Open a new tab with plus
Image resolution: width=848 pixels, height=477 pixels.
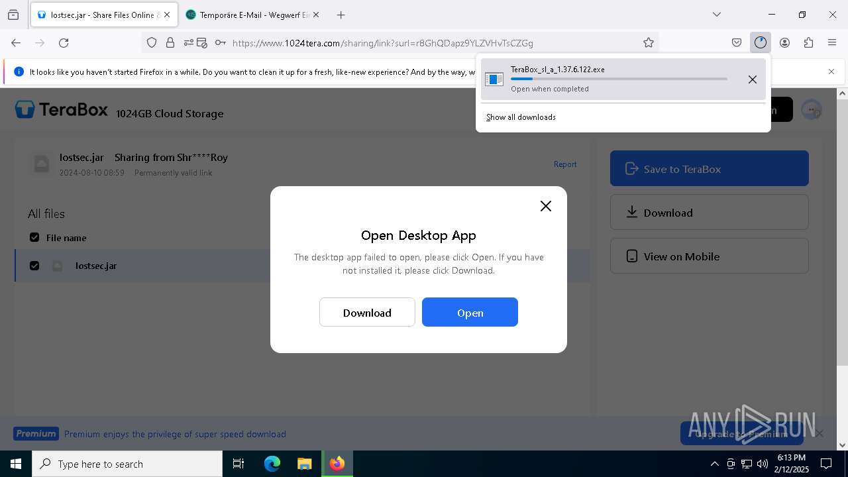pyautogui.click(x=341, y=15)
